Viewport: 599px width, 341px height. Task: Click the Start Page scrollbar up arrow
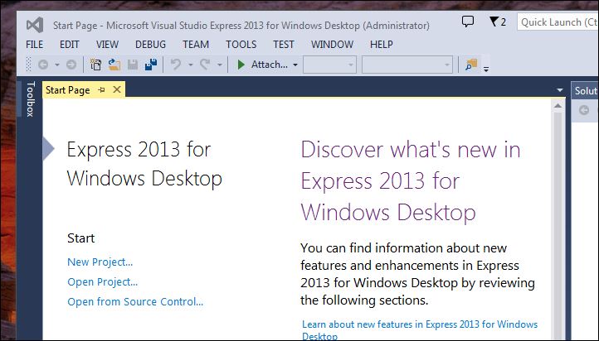pos(558,106)
